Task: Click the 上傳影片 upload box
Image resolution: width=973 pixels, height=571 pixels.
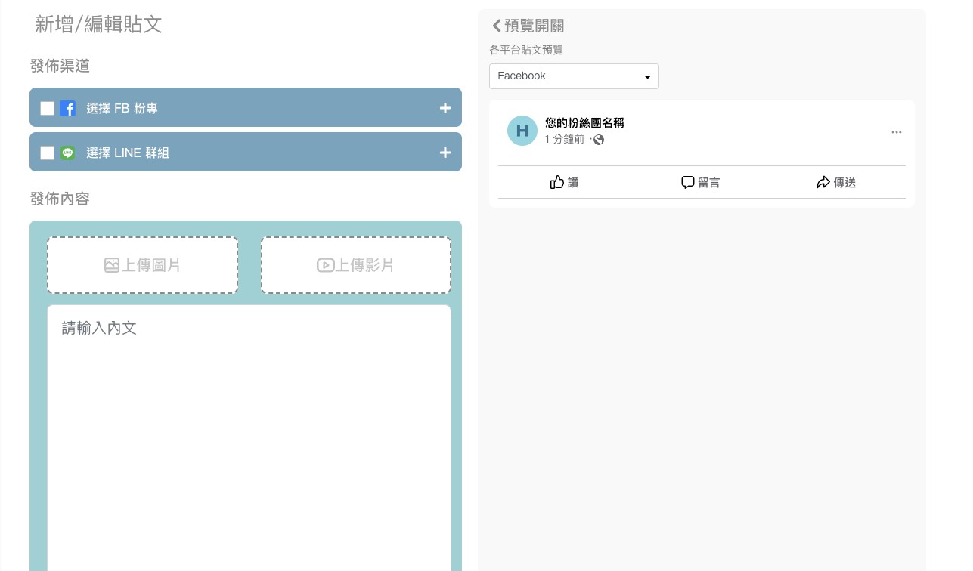Action: (x=355, y=265)
